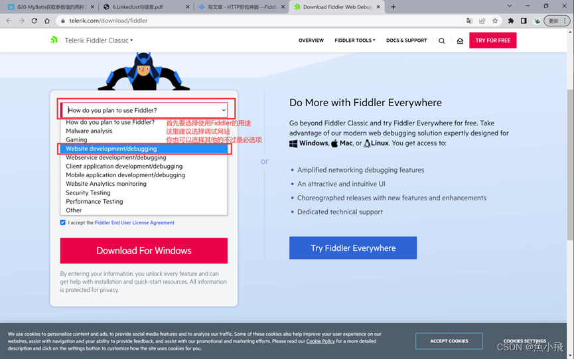Open the browser extensions puzzle icon
This screenshot has height=359, width=574.
[511, 21]
